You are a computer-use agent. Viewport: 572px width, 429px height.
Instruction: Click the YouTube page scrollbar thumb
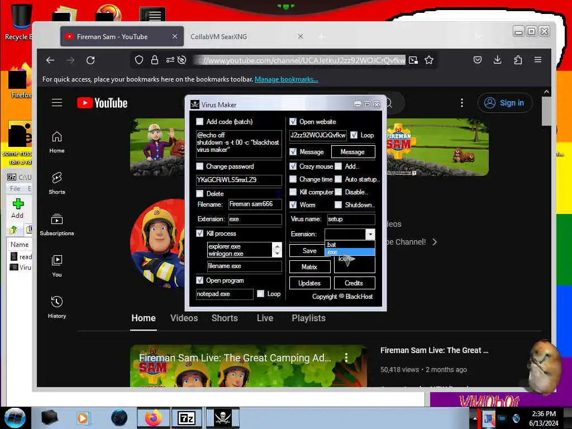pyautogui.click(x=546, y=111)
